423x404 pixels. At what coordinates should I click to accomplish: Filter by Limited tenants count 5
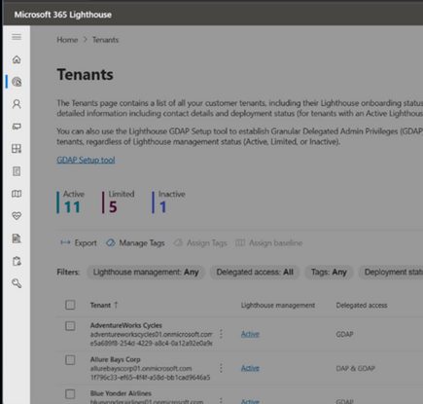coord(118,202)
